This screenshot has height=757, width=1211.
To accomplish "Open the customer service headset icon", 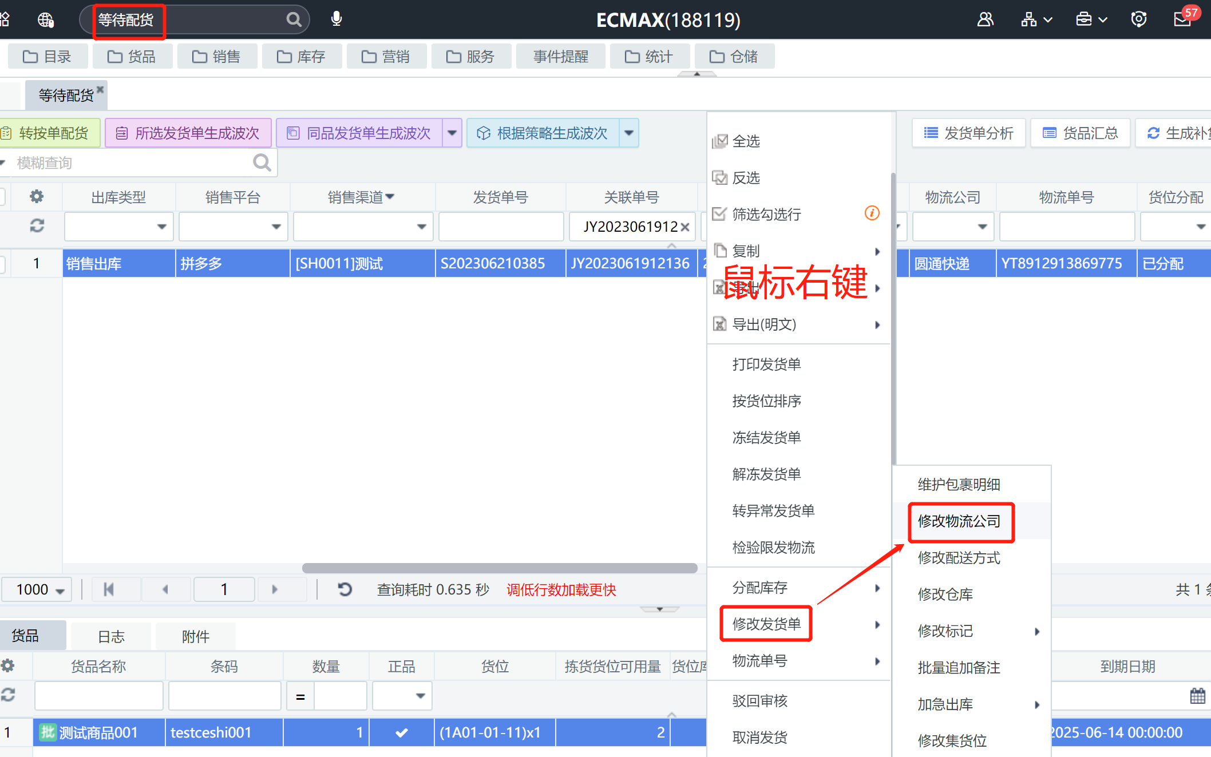I will [1139, 19].
